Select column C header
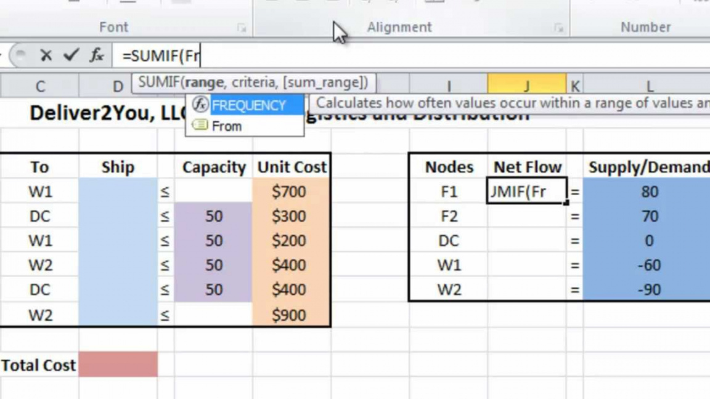Image resolution: width=710 pixels, height=399 pixels. coord(40,86)
